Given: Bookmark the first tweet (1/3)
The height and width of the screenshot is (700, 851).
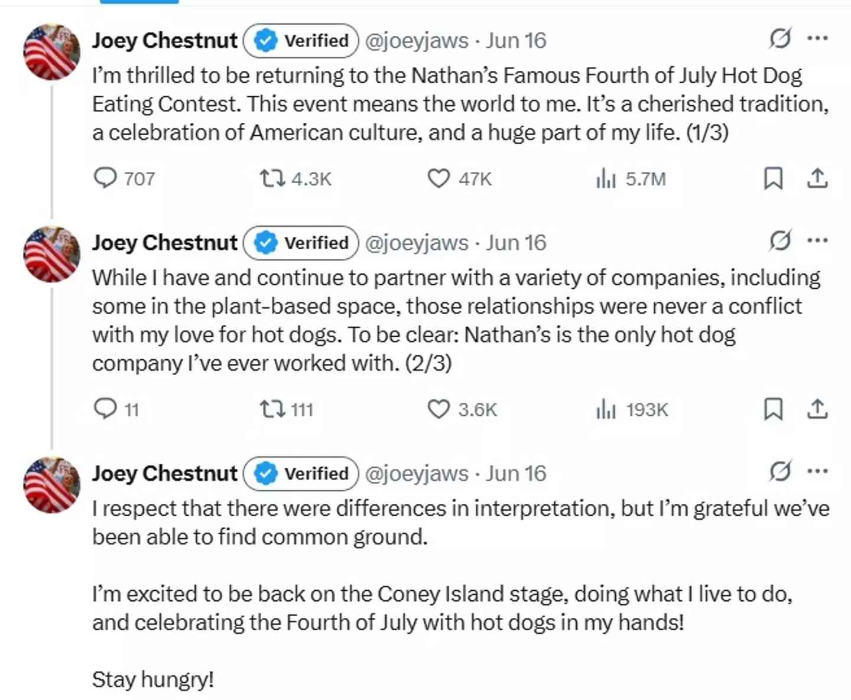Looking at the screenshot, I should pos(773,178).
